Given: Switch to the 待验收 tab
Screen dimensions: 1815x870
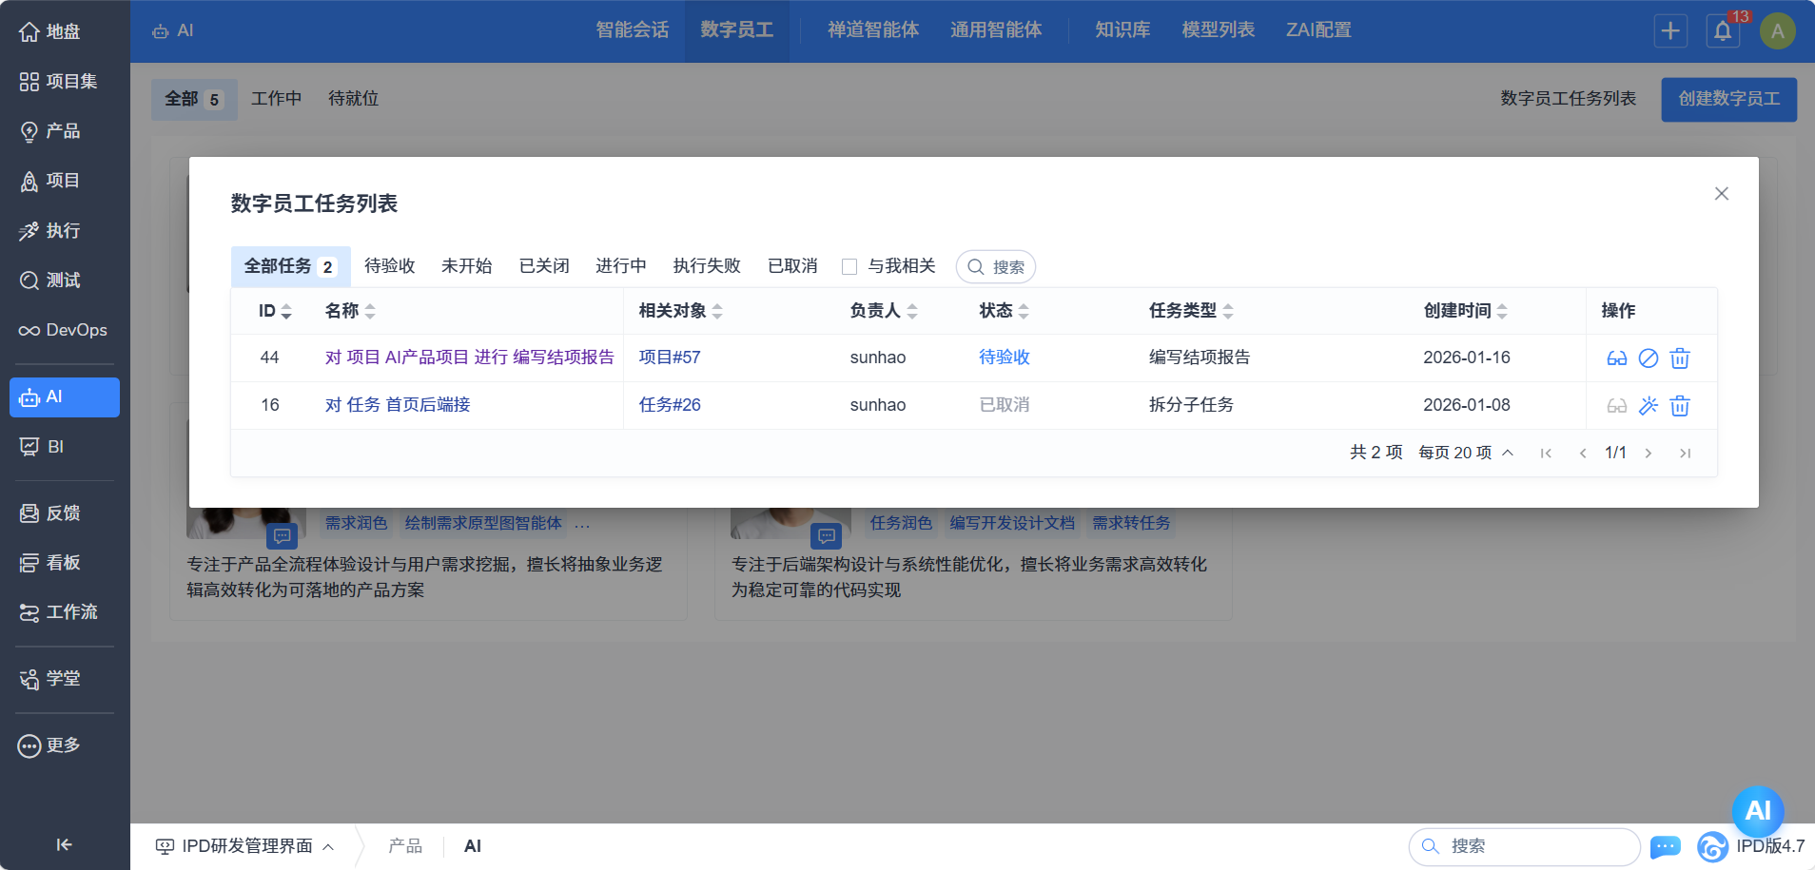Looking at the screenshot, I should tap(389, 266).
